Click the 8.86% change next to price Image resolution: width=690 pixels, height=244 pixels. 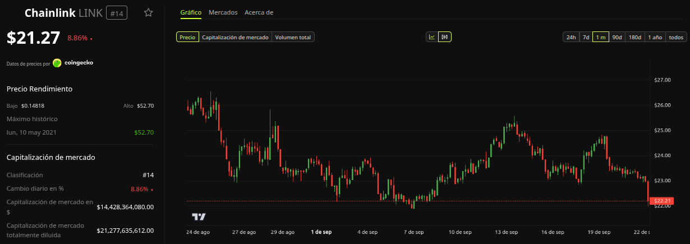coord(80,38)
